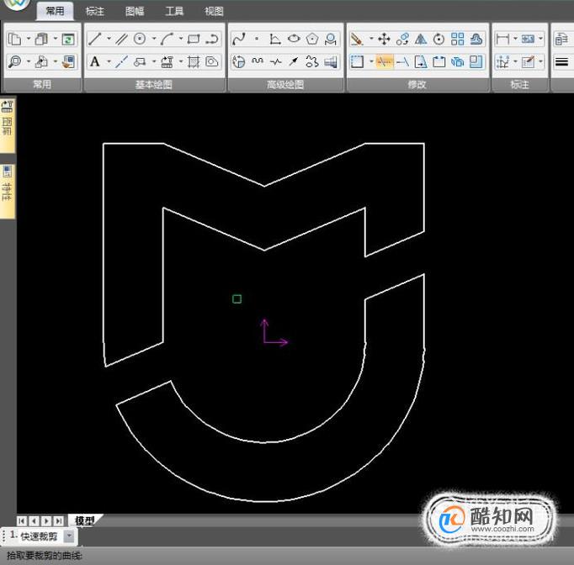Switch to the 视图 ribbon tab
Viewport: 574px width, 565px height.
click(214, 11)
